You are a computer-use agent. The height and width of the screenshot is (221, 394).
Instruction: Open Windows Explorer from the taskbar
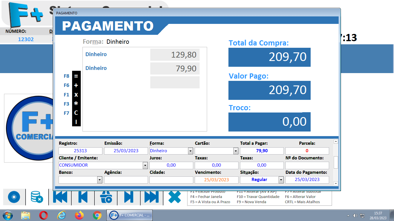(x=26, y=215)
